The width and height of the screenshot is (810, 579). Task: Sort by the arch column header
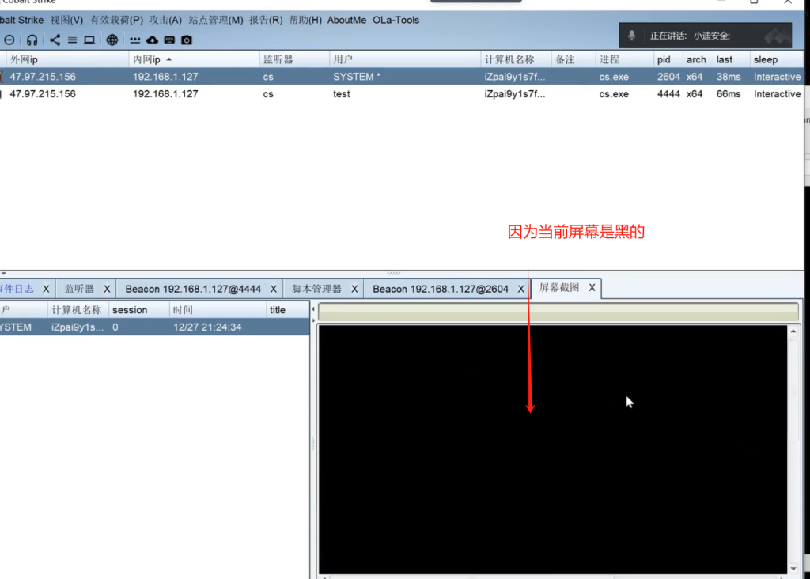coord(698,59)
